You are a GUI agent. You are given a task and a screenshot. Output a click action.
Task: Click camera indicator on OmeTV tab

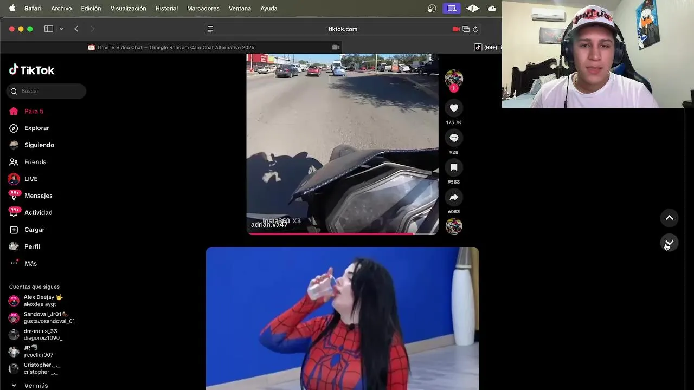coord(336,47)
